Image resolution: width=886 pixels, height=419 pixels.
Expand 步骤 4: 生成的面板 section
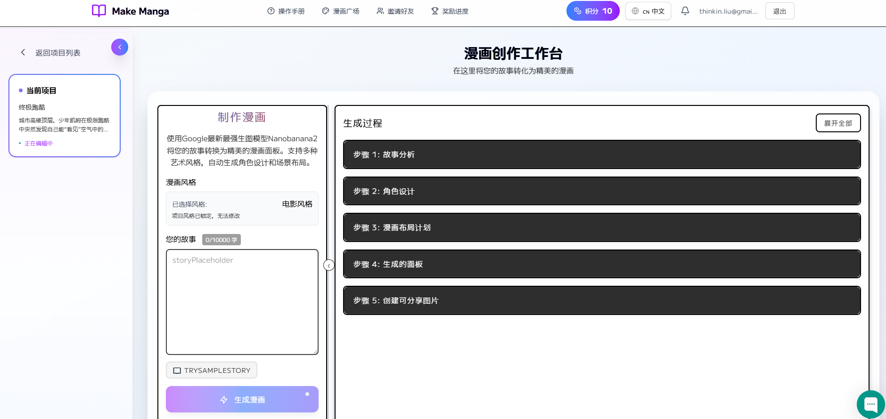[601, 264]
